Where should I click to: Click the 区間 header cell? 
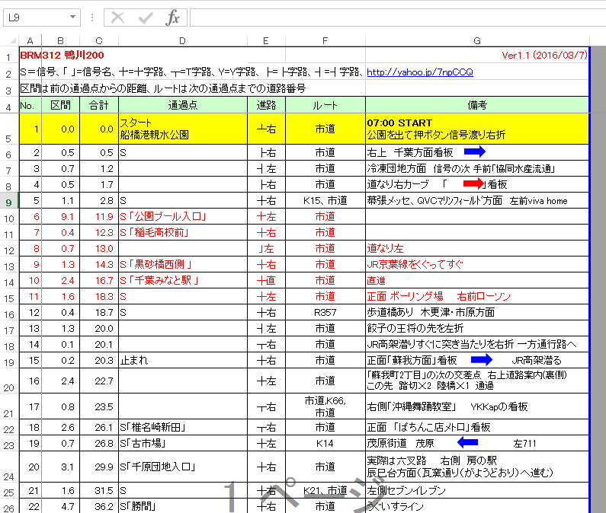coord(61,105)
